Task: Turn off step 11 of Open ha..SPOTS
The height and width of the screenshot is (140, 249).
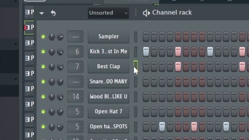Action: 226,126
